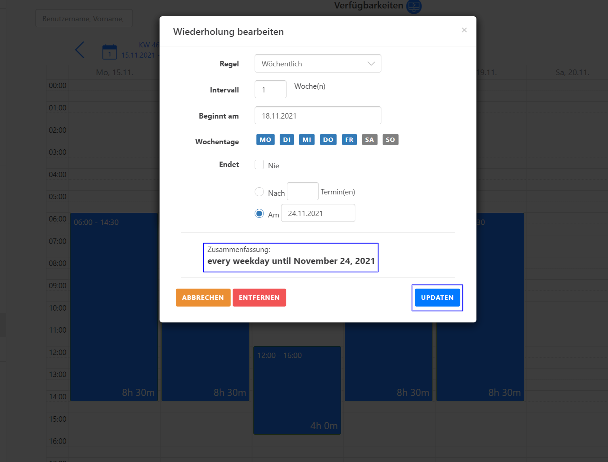Viewport: 608px width, 462px height.
Task: Check the Nie checkbox
Action: [259, 165]
